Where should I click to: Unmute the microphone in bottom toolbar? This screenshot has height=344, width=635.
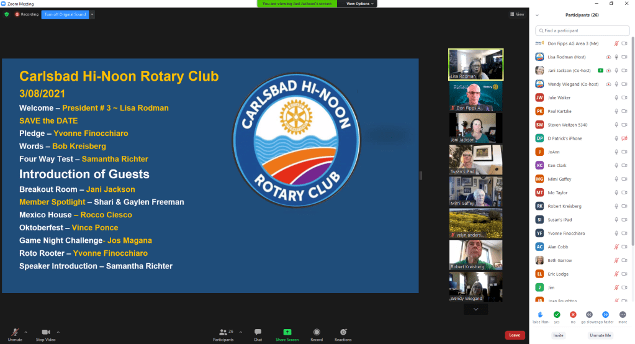pos(15,333)
